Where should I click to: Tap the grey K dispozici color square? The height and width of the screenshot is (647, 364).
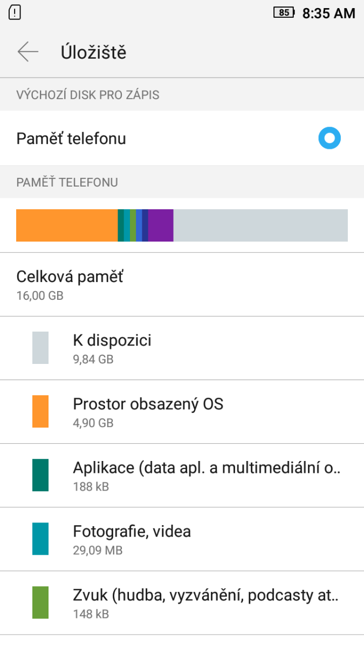click(x=40, y=348)
